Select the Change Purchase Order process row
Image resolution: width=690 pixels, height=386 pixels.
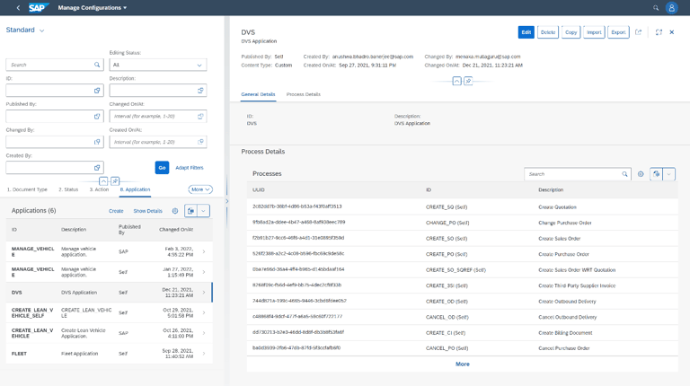[462, 223]
